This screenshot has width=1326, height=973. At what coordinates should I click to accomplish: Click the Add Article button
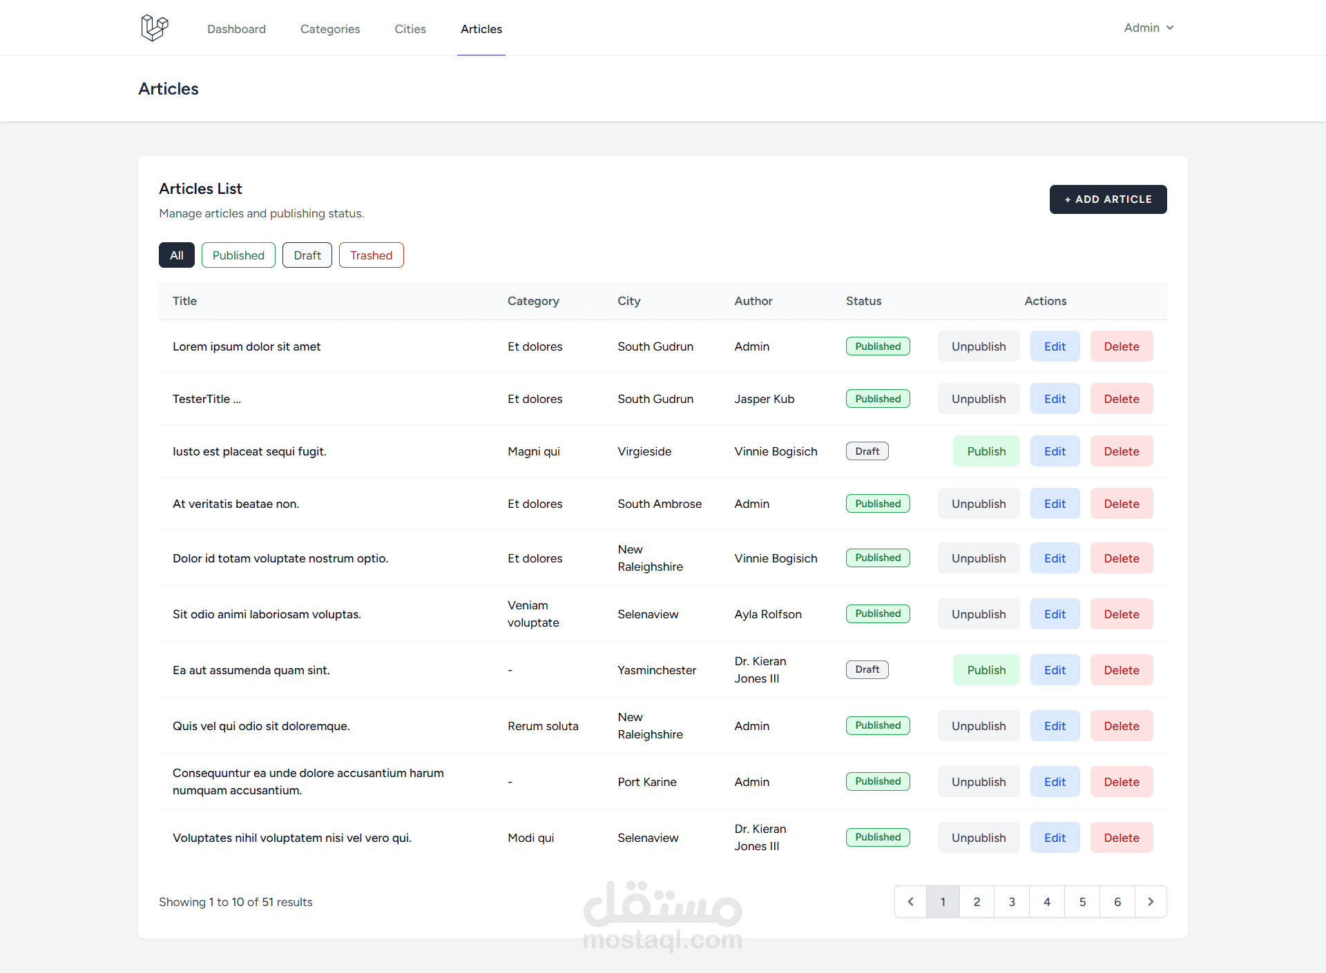coord(1108,199)
